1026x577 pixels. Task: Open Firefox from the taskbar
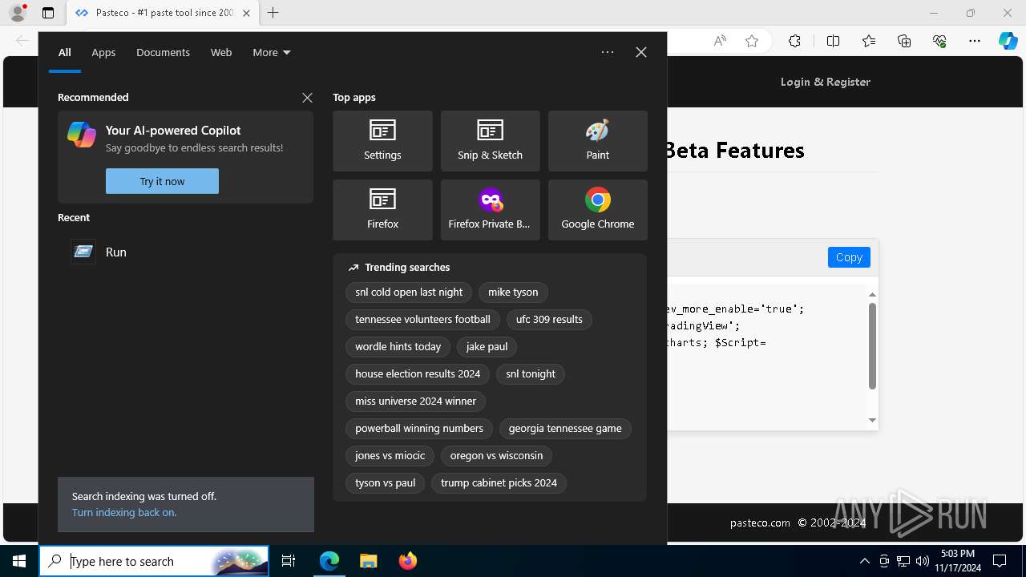[x=407, y=561]
